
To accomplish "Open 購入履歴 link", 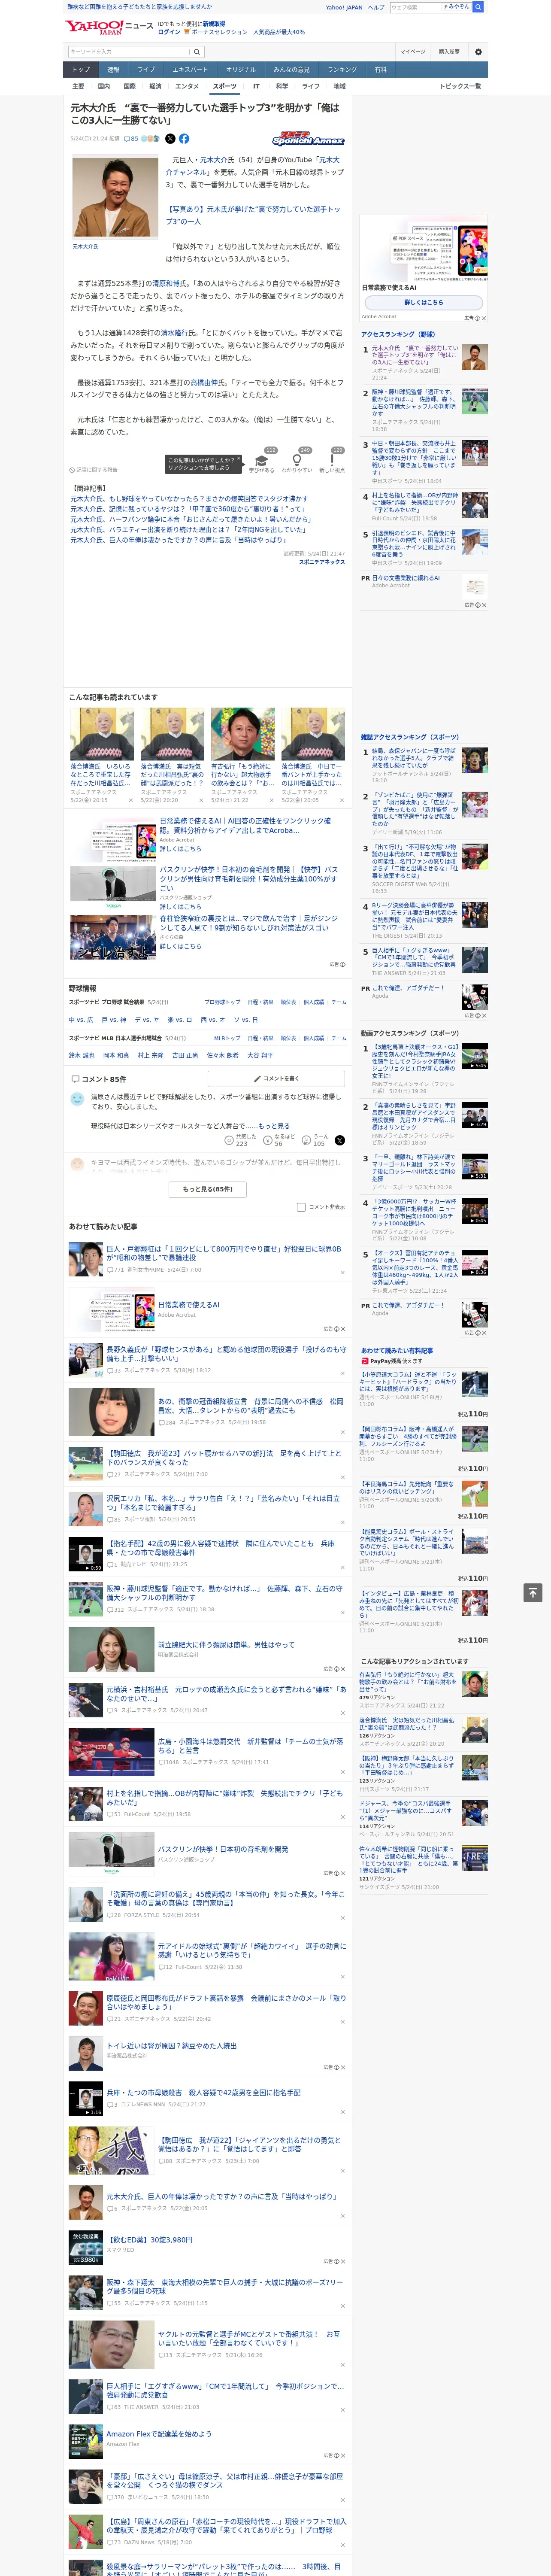I will (x=449, y=52).
